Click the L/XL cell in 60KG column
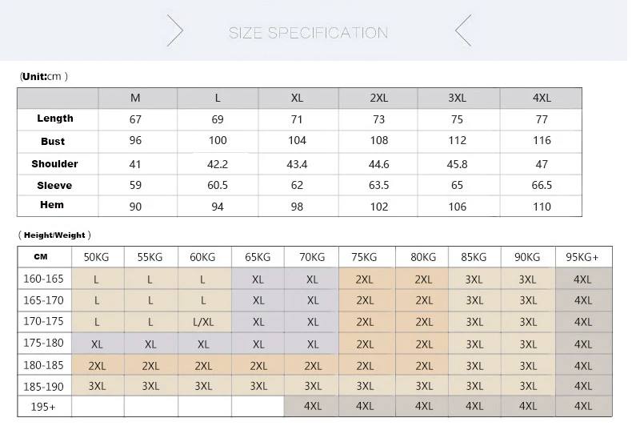This screenshot has width=632, height=438. [x=203, y=322]
